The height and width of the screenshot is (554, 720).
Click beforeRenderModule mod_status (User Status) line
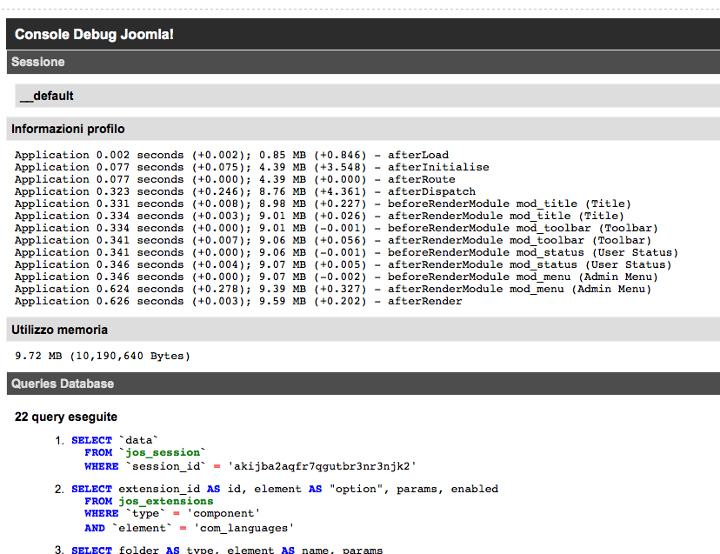tap(346, 252)
